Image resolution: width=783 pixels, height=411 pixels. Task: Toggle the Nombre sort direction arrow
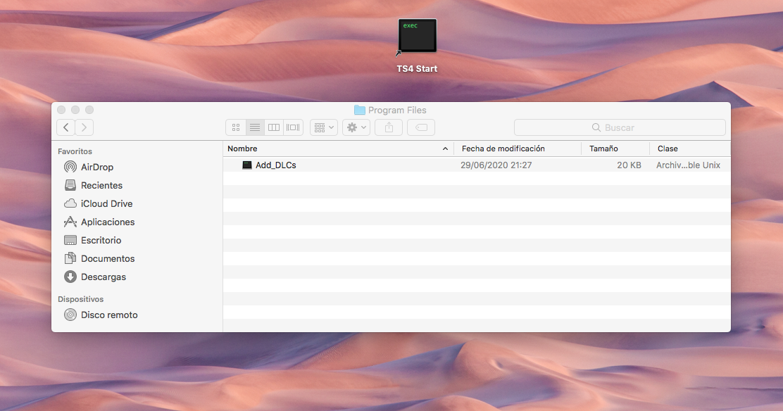[445, 148]
